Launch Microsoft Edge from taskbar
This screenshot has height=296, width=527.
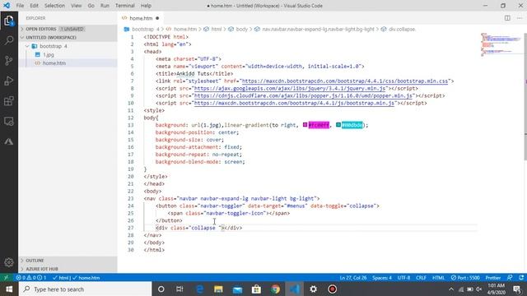point(199,289)
